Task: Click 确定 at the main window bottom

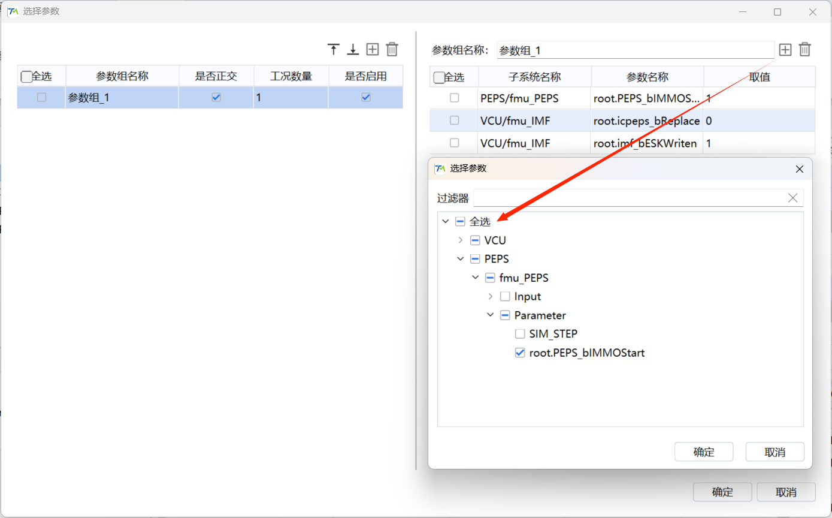Action: 722,492
